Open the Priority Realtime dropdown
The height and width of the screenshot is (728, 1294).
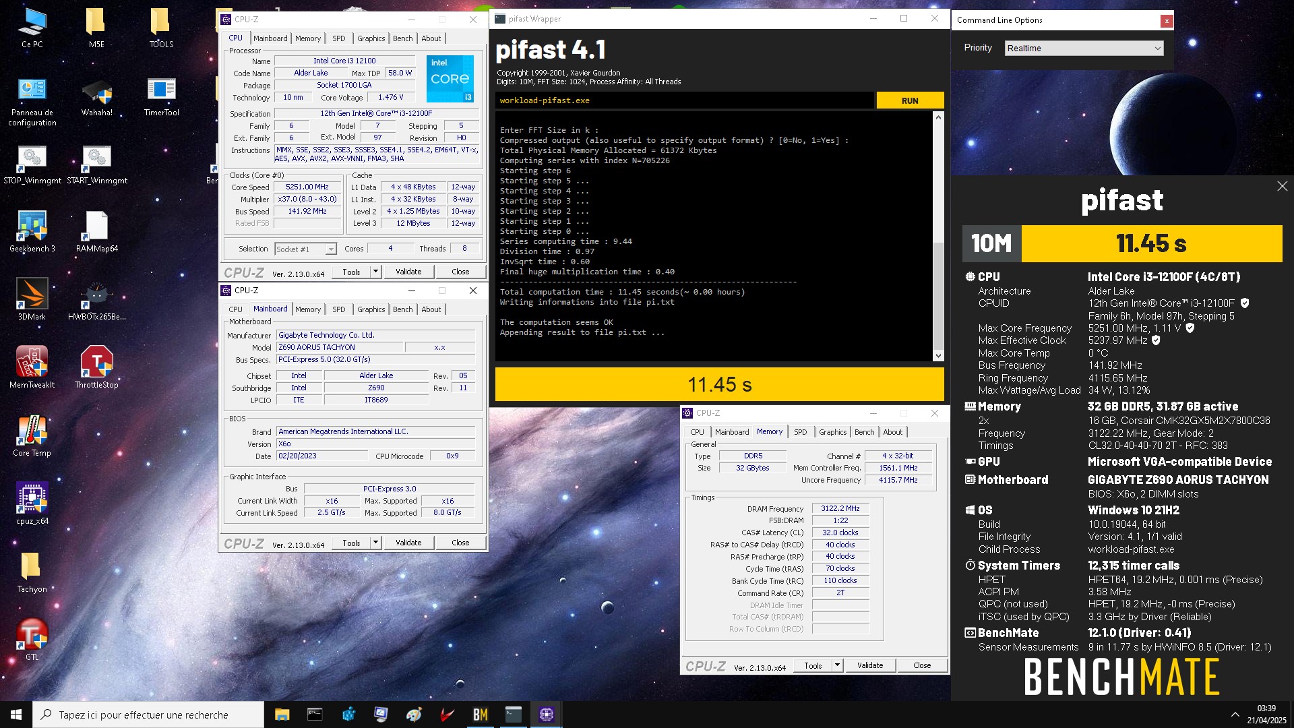click(1084, 49)
